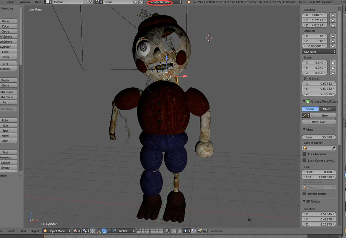Open Object Mode dropdown
This screenshot has width=346, height=238.
click(57, 231)
